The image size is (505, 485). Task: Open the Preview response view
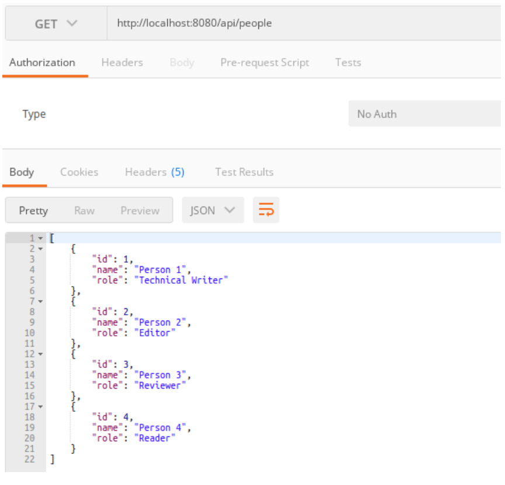140,210
